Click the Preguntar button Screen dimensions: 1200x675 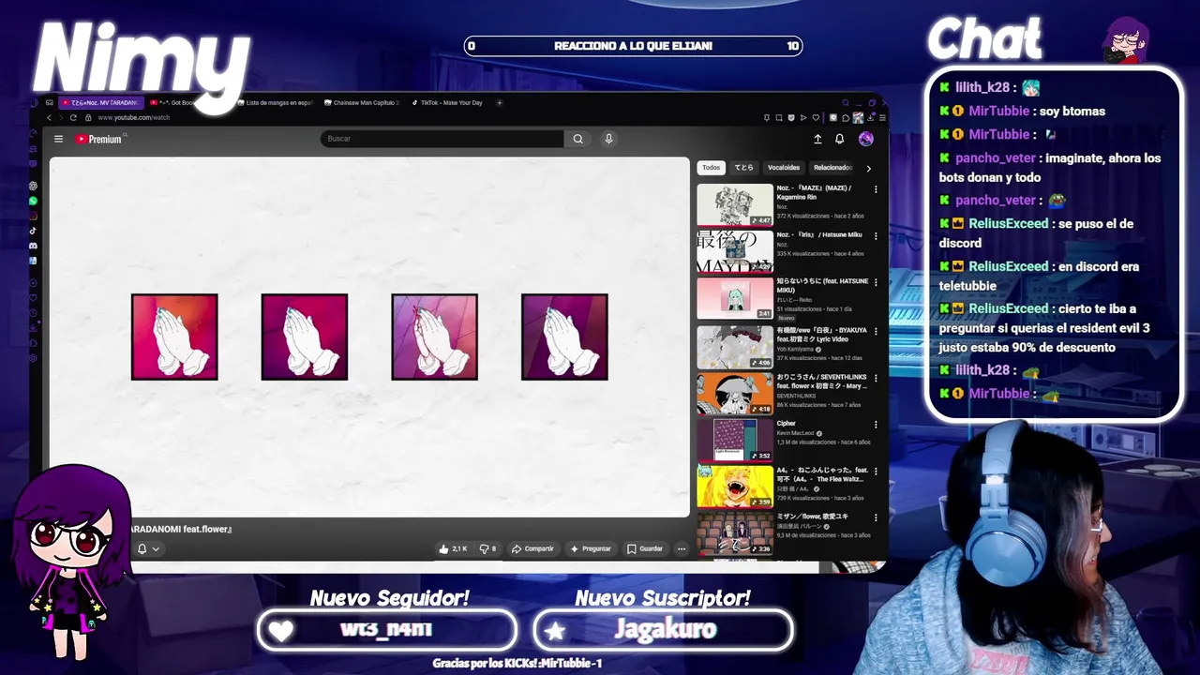tap(591, 548)
